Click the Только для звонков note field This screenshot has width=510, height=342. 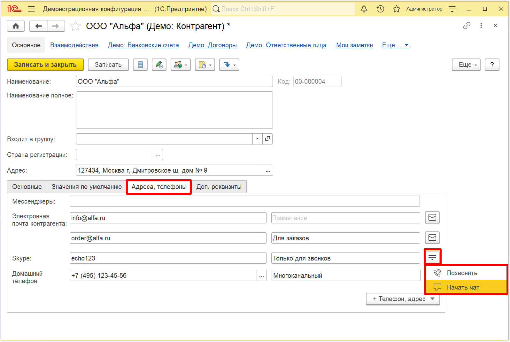pyautogui.click(x=346, y=258)
